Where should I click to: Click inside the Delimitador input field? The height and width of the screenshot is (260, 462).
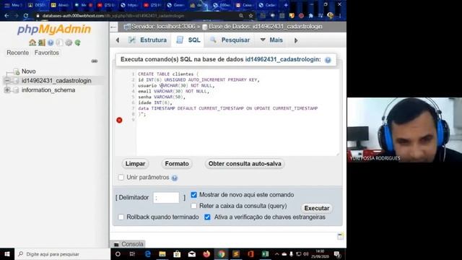[x=166, y=197]
